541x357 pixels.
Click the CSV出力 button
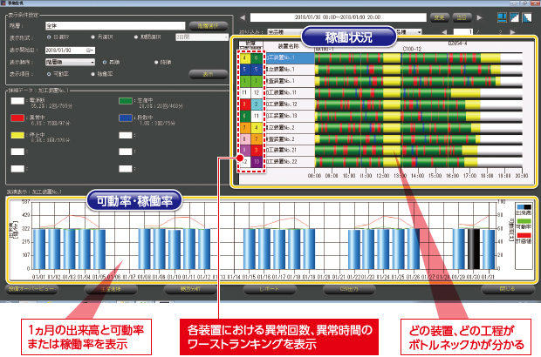(349, 289)
